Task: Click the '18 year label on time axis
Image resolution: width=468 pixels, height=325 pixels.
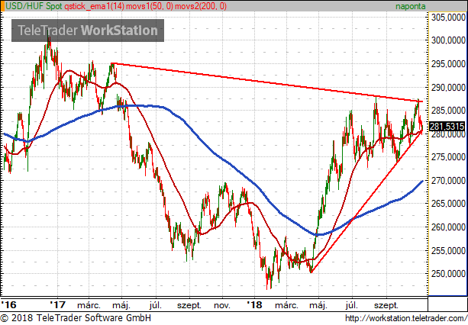Action: [254, 304]
